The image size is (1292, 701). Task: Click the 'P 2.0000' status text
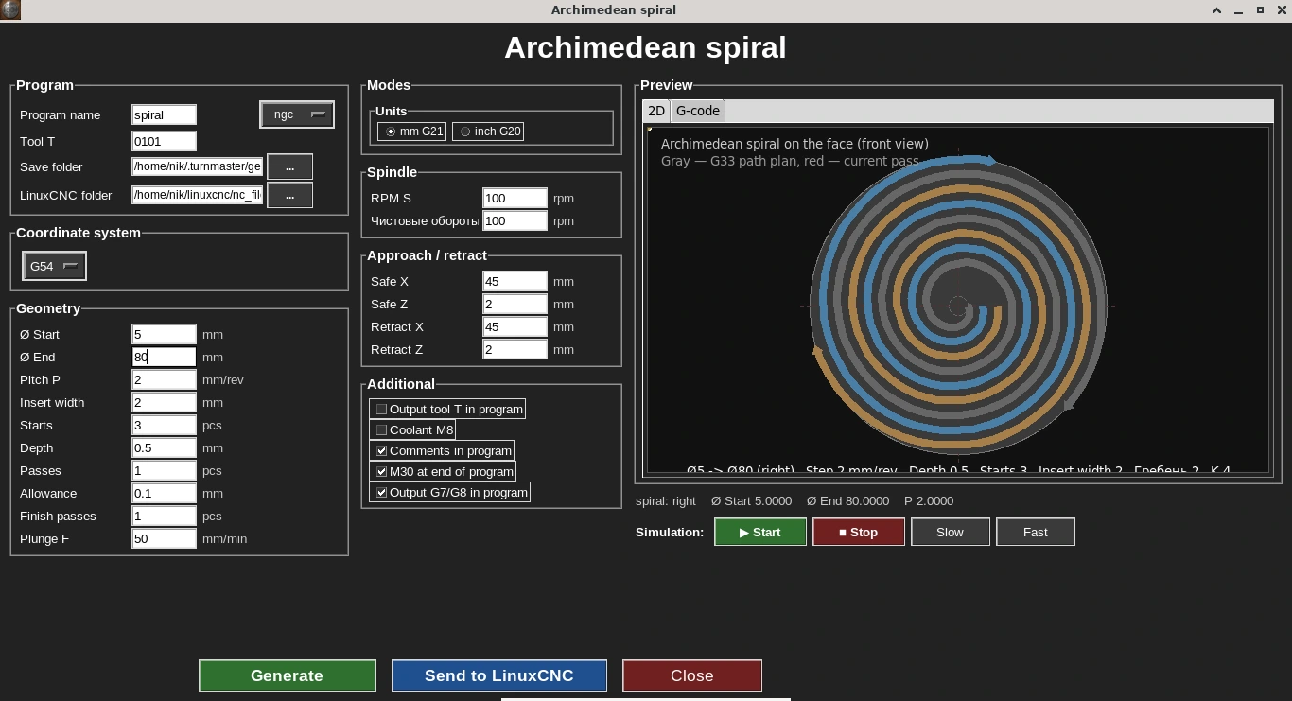[929, 500]
